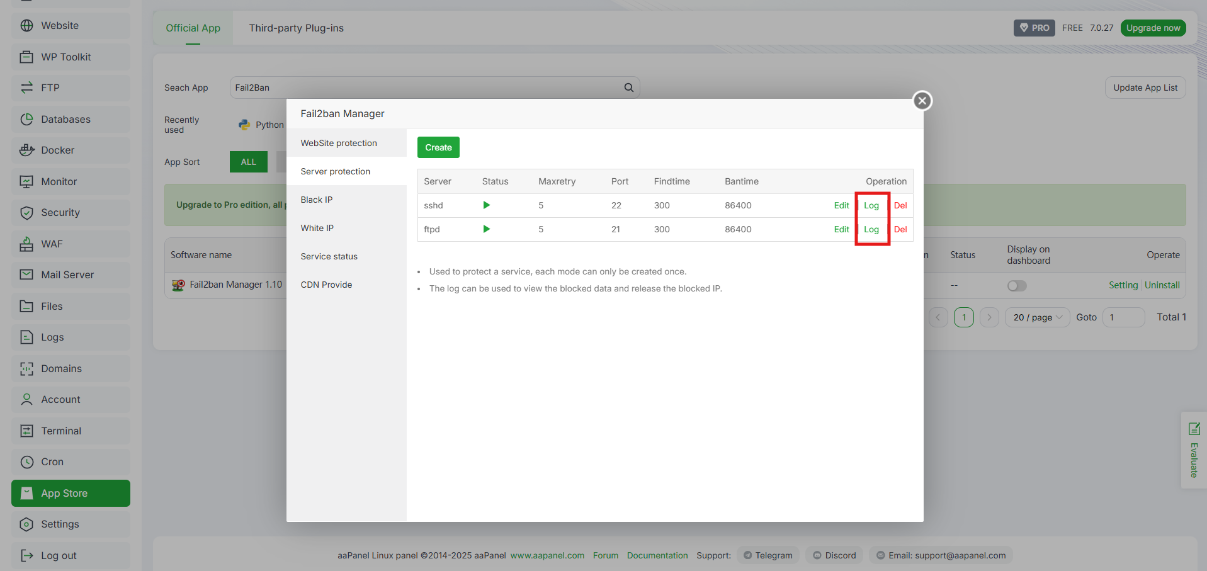Click the Log out arrow icon
This screenshot has height=571, width=1207.
pyautogui.click(x=26, y=555)
